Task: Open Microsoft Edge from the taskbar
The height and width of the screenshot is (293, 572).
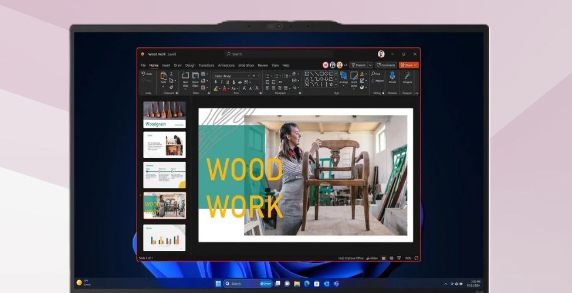Action: click(307, 284)
